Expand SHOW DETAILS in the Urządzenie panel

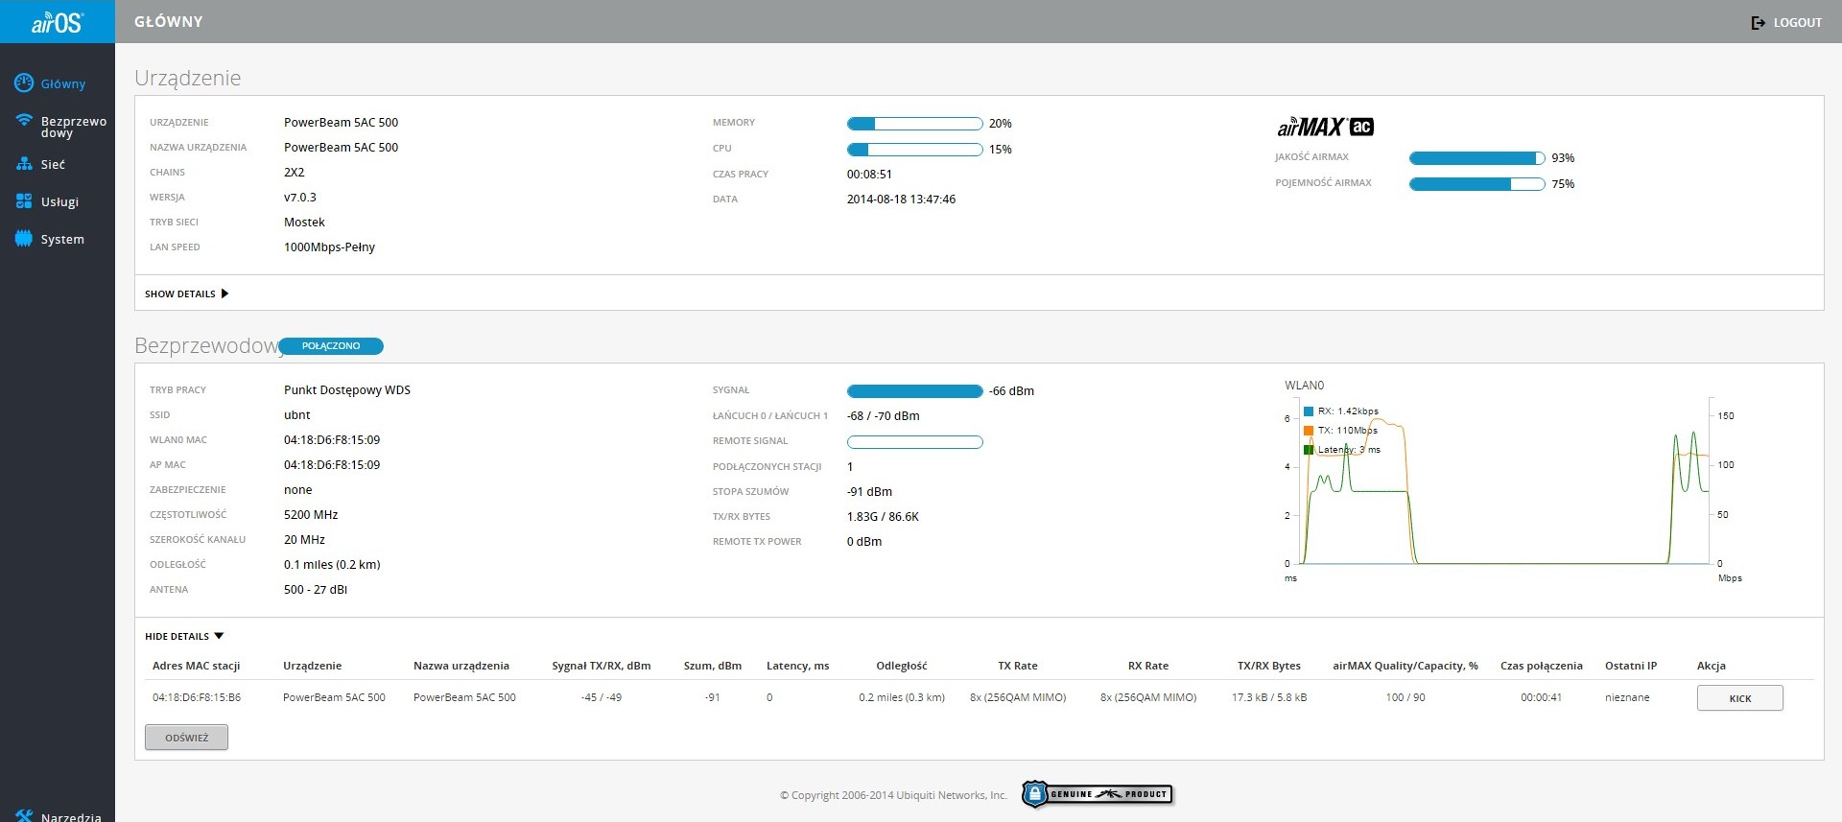point(187,294)
